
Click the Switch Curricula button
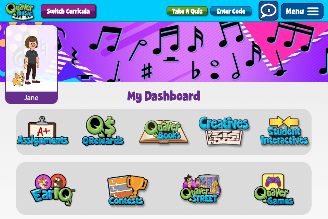[x=69, y=11]
